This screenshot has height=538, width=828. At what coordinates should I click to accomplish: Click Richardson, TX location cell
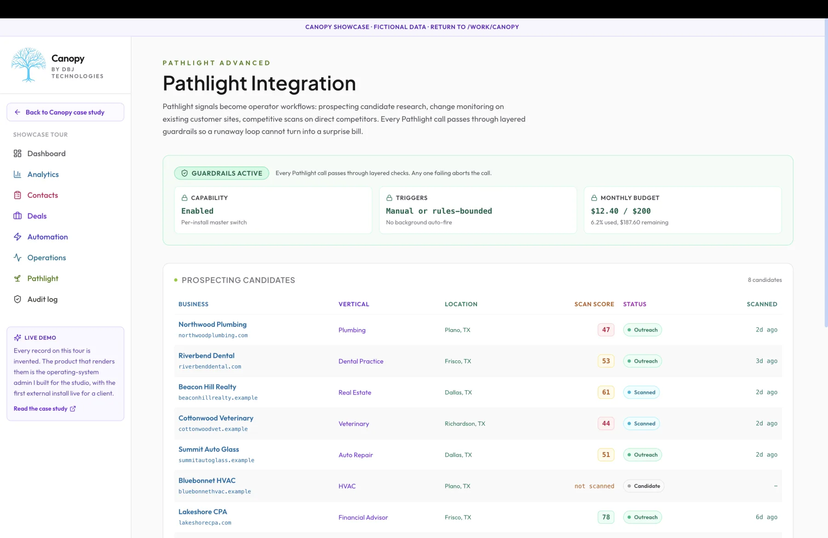pyautogui.click(x=465, y=424)
